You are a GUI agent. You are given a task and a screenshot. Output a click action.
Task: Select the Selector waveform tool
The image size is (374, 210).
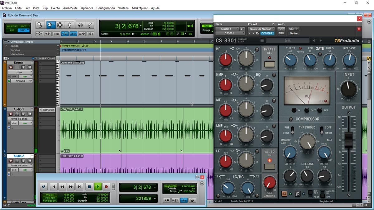pyautogui.click(x=60, y=25)
